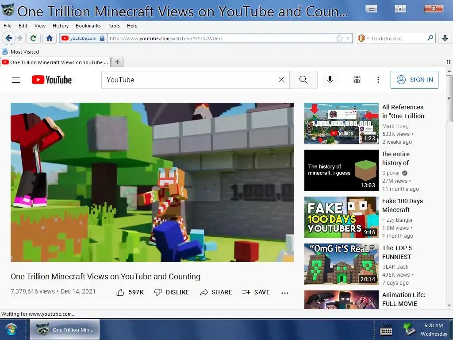Screen dimensions: 453x340
Task: Open the History menu
Action: click(x=61, y=26)
